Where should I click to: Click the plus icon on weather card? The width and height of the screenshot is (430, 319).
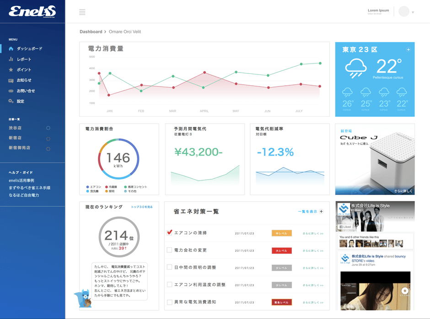click(x=408, y=50)
